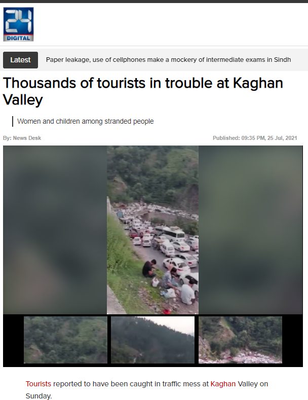Open the Paper leakage ticker headline
308x400 pixels.
(x=168, y=60)
